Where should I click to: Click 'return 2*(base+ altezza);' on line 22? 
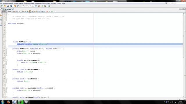[34, 63]
